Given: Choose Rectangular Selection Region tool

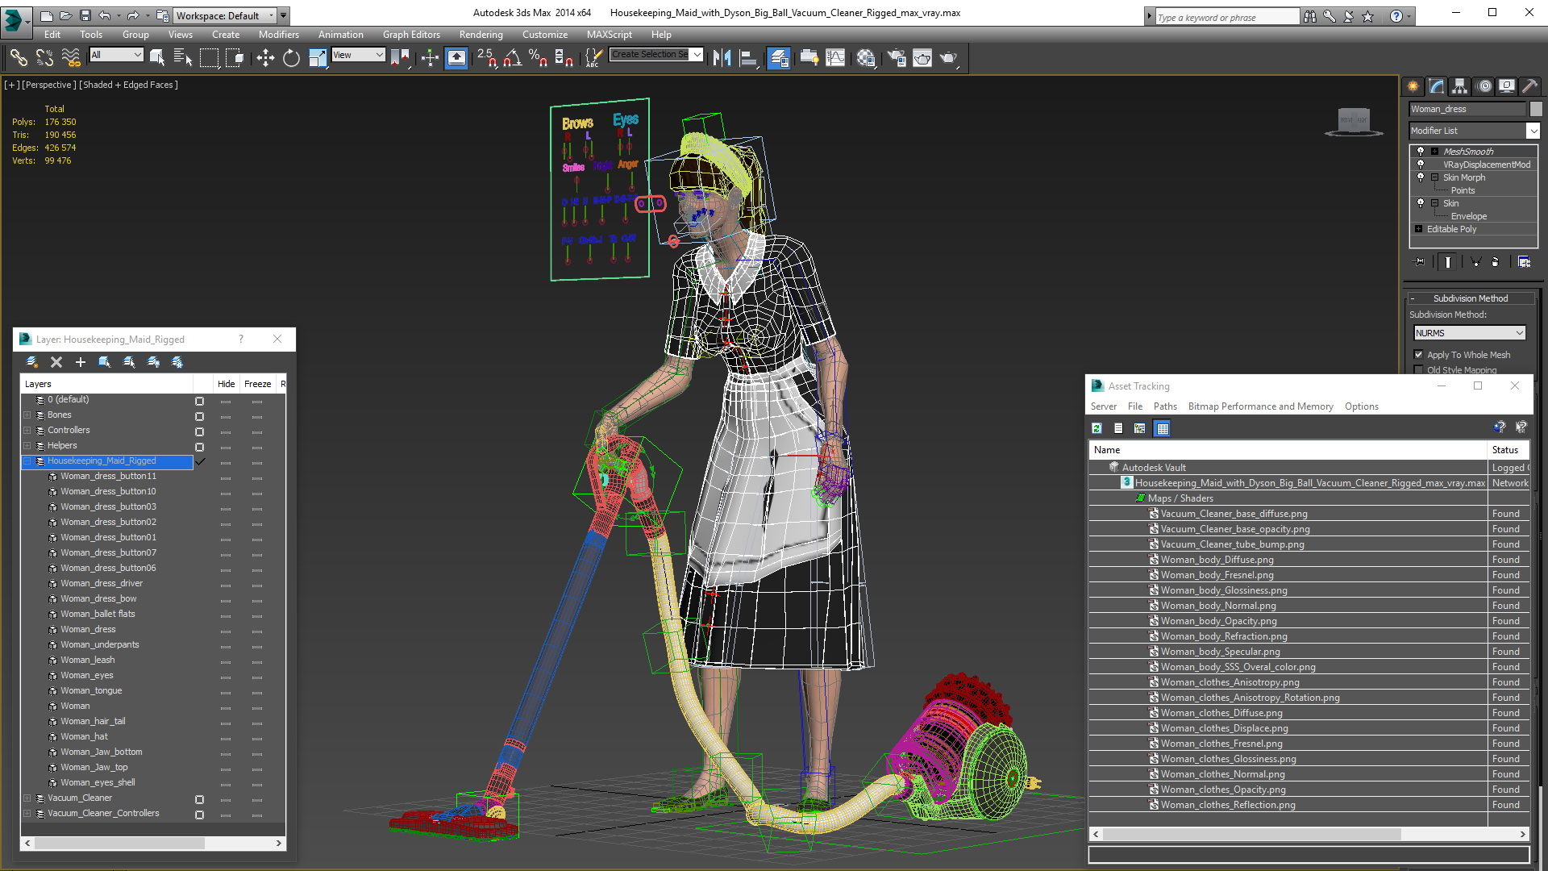Looking at the screenshot, I should [209, 57].
